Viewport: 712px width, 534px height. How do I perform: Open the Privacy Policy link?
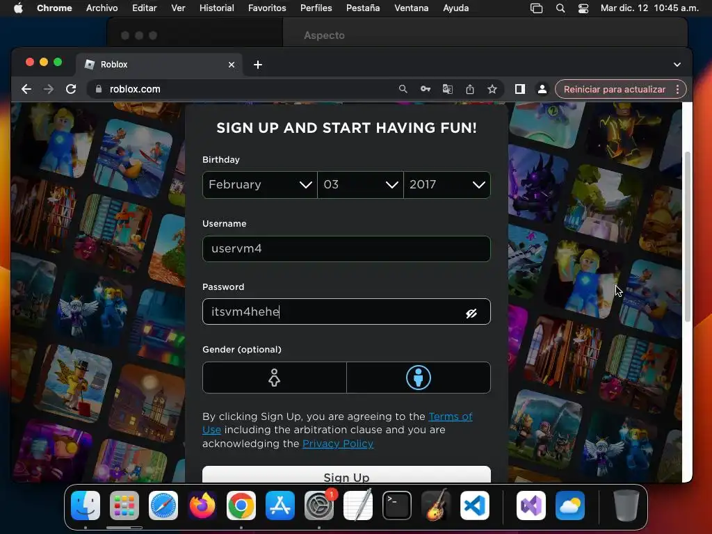338,444
